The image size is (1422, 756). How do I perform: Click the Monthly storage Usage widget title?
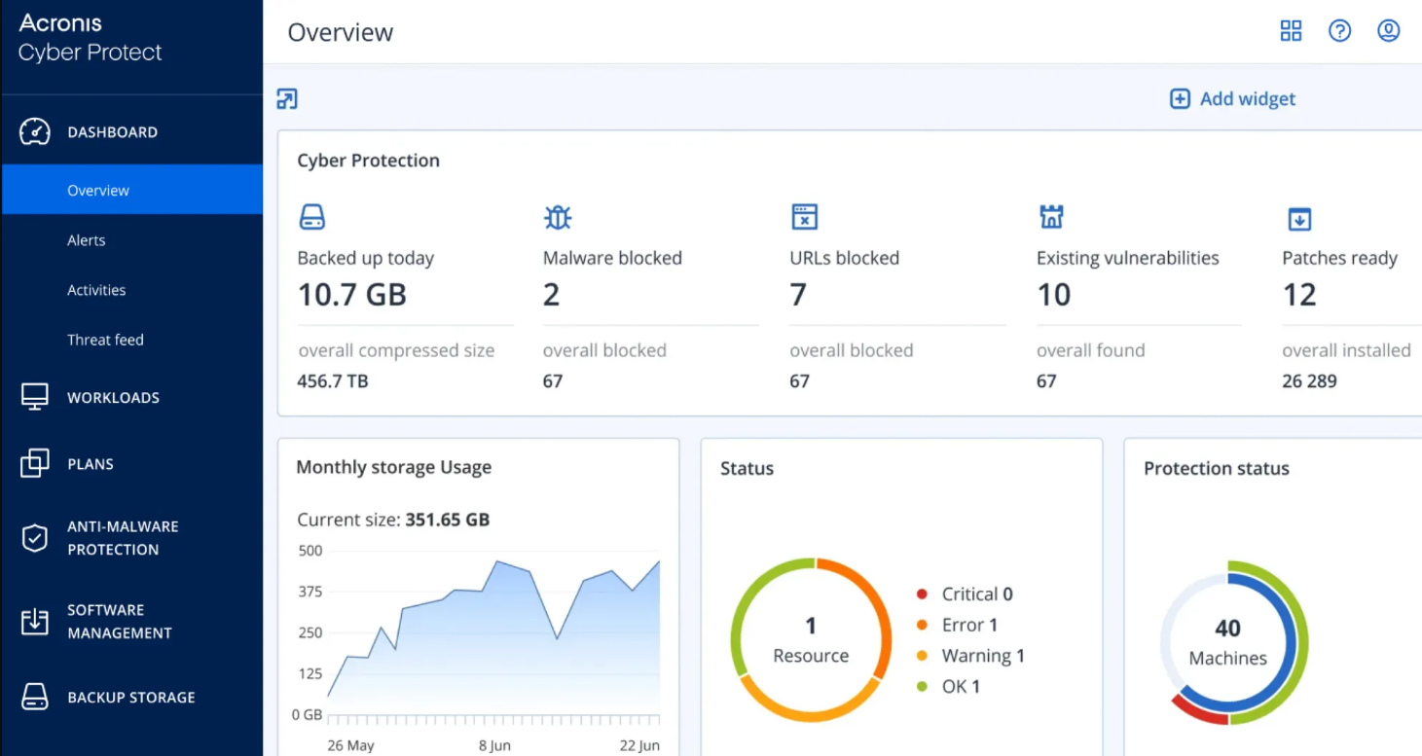[393, 467]
